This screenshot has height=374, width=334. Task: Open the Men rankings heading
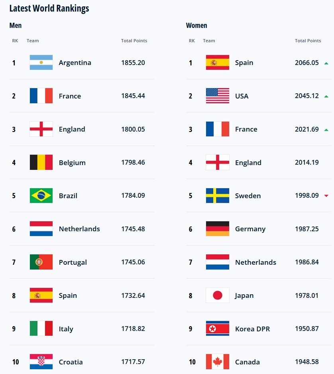coord(16,26)
